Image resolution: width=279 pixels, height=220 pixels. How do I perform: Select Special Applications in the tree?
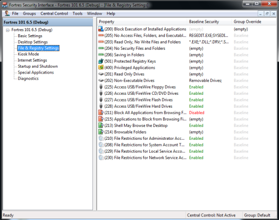36,72
